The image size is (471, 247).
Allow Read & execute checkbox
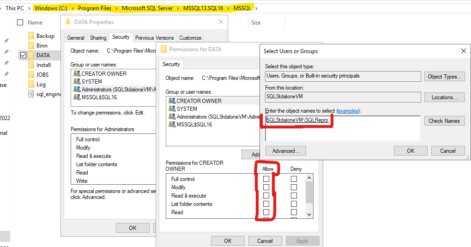[266, 196]
